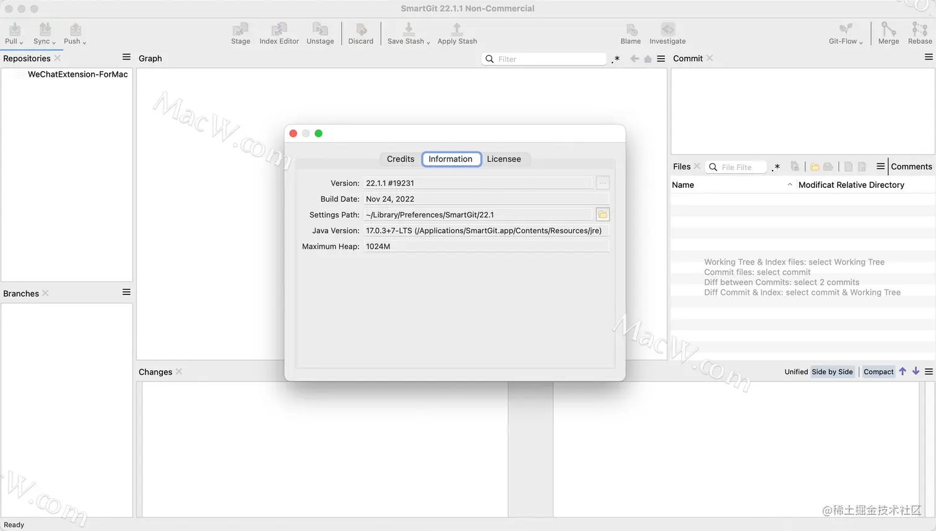Click the Ready status bar text
The width and height of the screenshot is (936, 531).
14,525
